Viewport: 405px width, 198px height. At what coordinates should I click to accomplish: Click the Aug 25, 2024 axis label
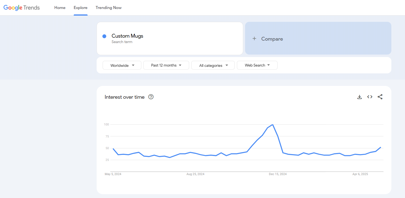[195, 174]
